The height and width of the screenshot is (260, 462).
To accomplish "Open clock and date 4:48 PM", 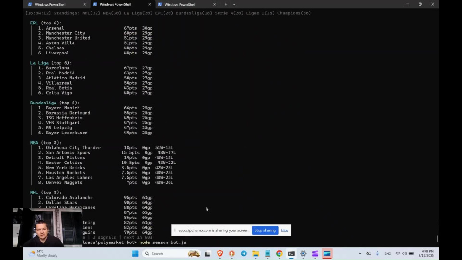I will coord(426,254).
